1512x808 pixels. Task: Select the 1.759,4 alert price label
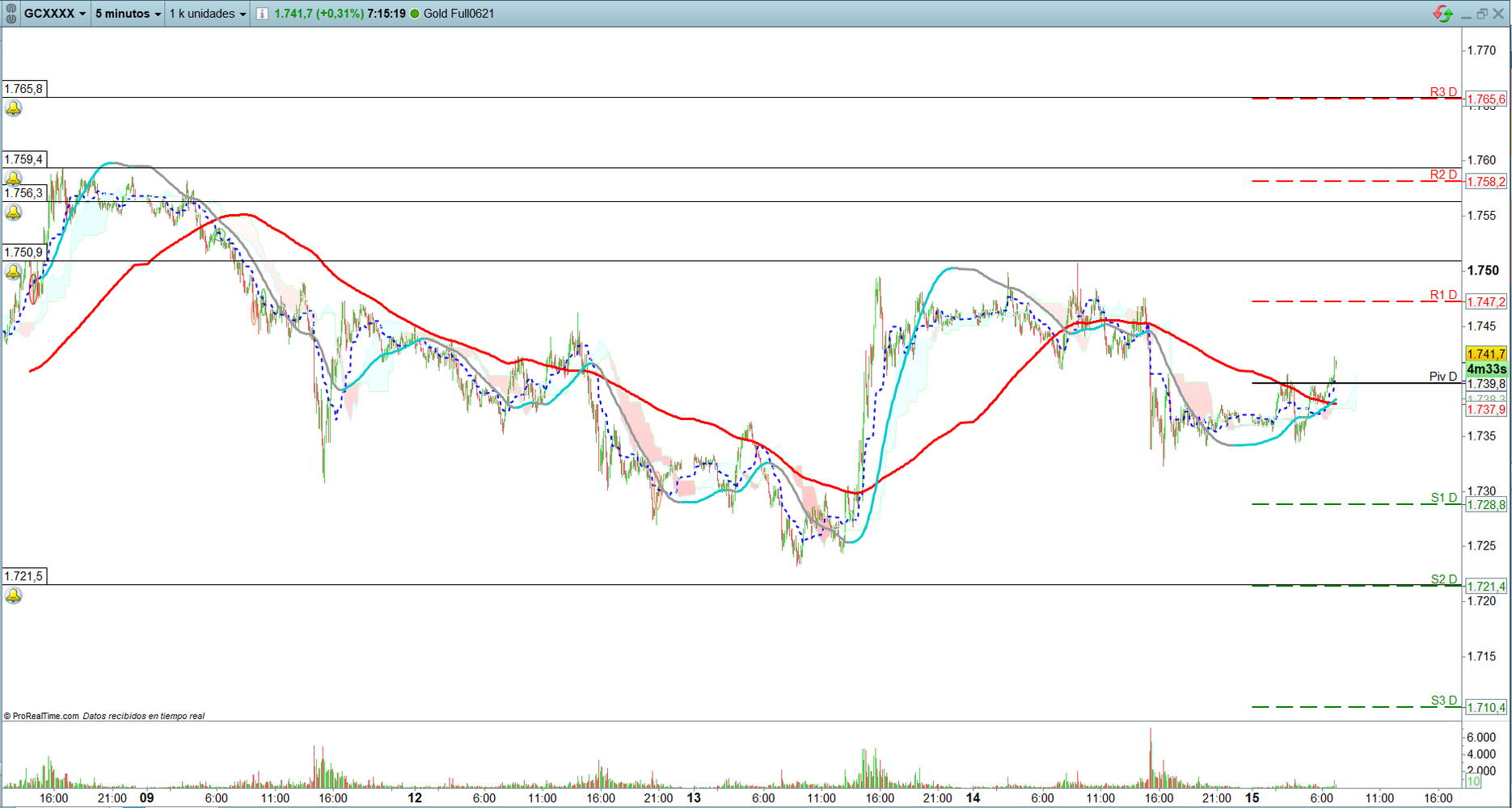[x=23, y=159]
